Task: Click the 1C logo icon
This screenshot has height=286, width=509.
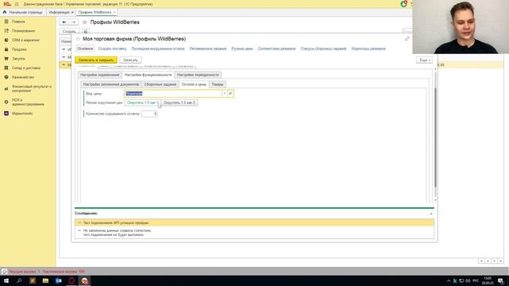Action: (x=7, y=4)
